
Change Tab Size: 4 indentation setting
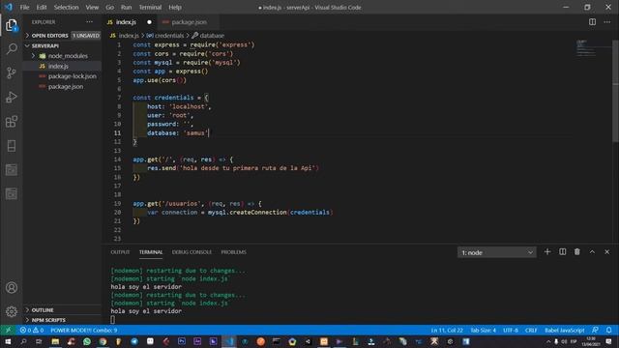(484, 330)
